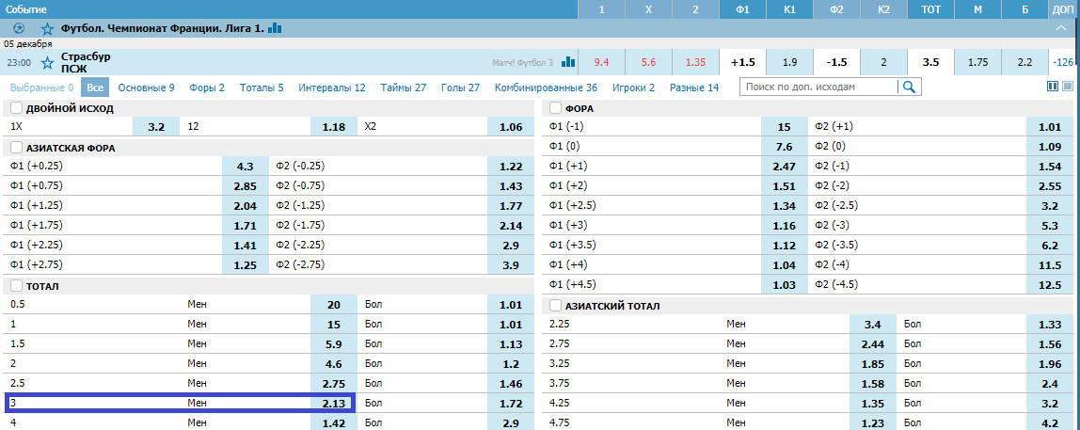Open the Интервалы 12 tab

point(332,88)
